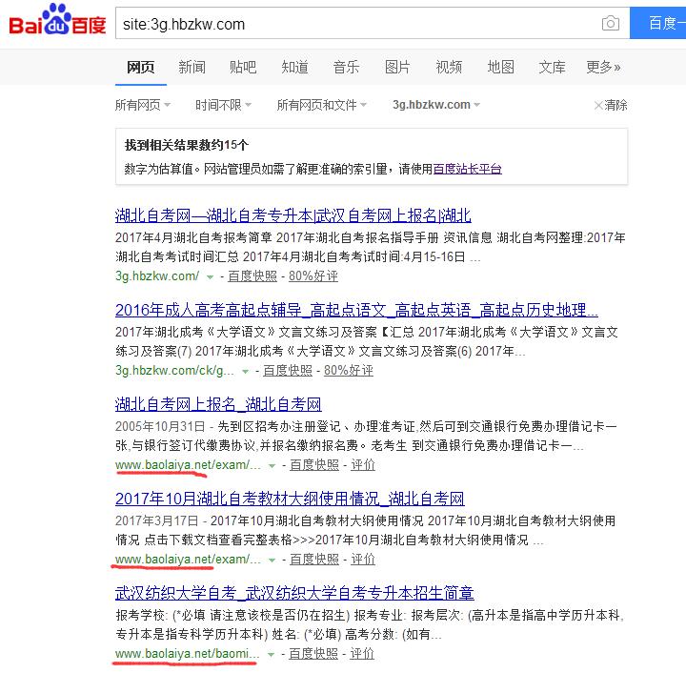Image resolution: width=686 pixels, height=673 pixels.
Task: Open result 2017年10月湖北自考教材大纲使用情况
Action: click(x=290, y=499)
